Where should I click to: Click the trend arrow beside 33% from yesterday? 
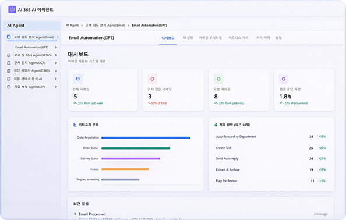pos(216,103)
